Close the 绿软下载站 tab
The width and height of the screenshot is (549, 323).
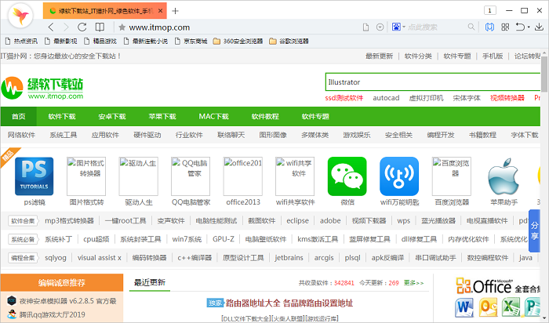pyautogui.click(x=160, y=11)
